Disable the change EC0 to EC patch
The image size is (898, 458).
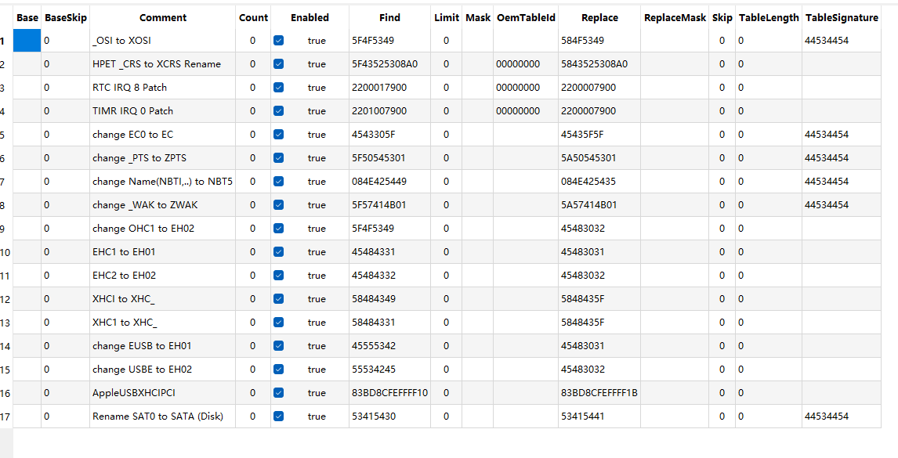click(x=278, y=135)
